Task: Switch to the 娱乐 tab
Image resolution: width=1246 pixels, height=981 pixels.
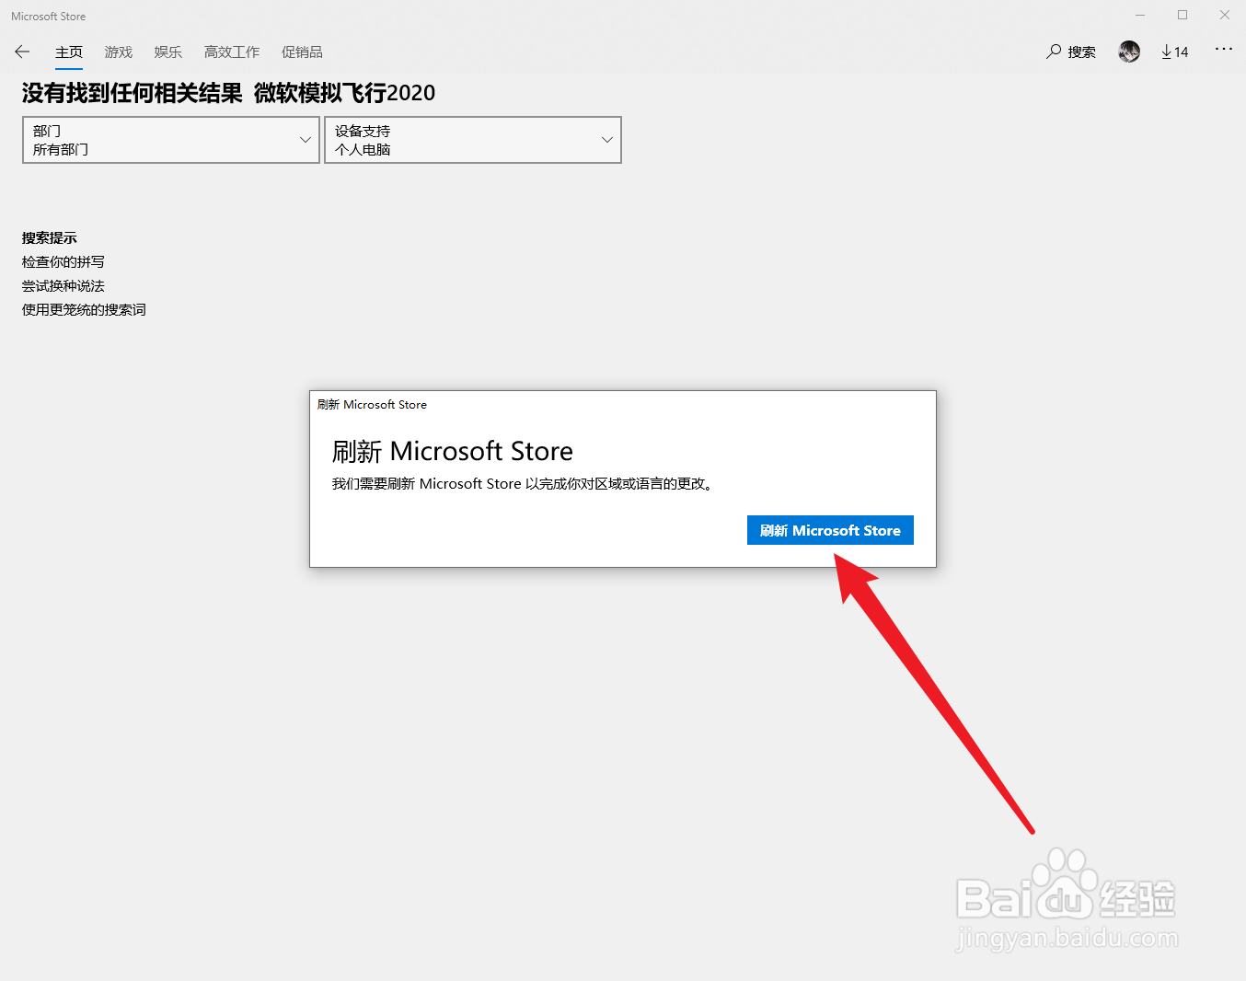Action: click(168, 52)
